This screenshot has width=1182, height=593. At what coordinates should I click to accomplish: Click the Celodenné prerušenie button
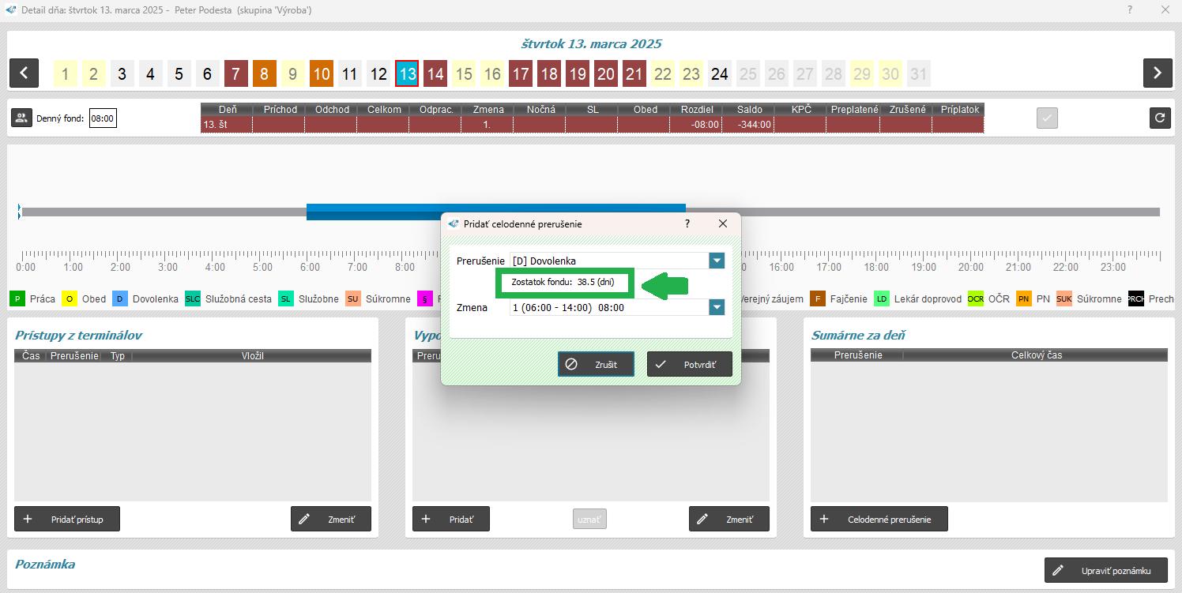tap(879, 519)
